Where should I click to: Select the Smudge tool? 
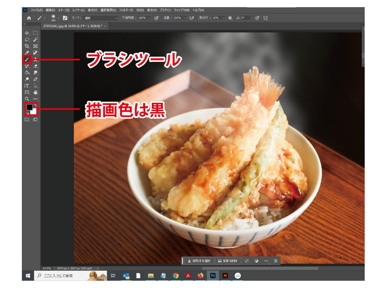35,73
